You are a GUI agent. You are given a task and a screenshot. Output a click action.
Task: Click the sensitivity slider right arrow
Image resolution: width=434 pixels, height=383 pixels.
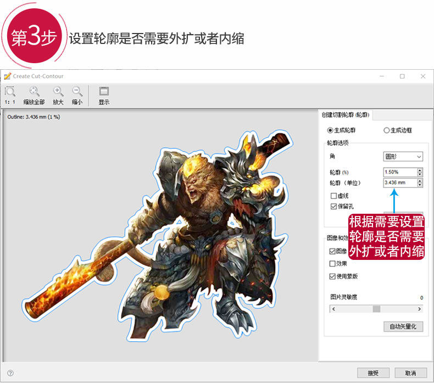coord(419,309)
